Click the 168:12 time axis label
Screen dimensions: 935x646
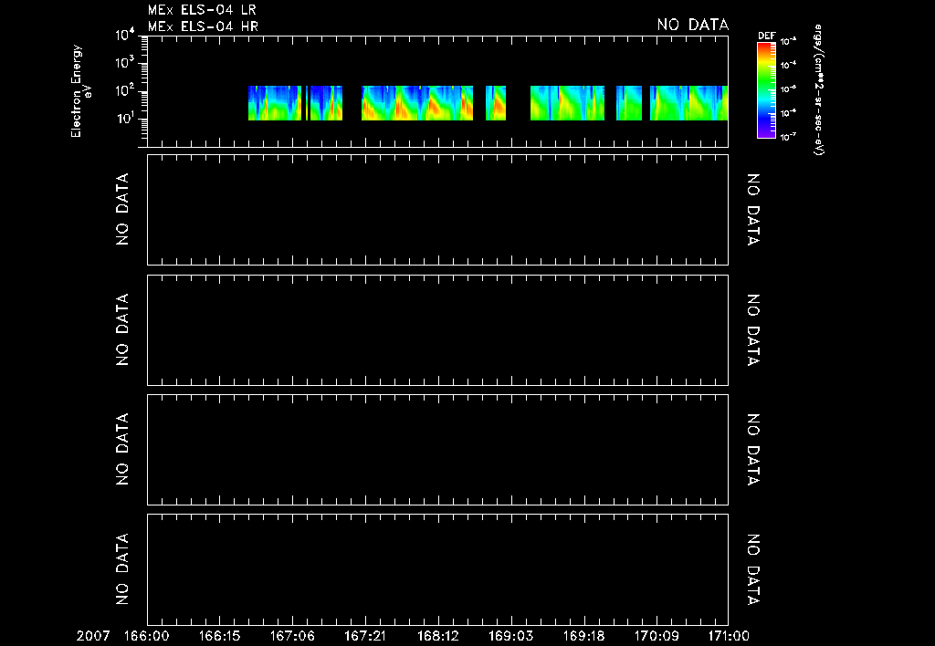click(438, 636)
